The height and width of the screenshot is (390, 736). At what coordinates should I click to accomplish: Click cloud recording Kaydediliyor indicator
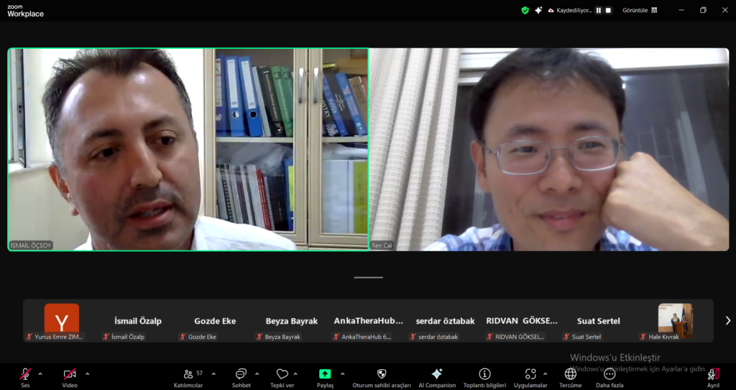[x=570, y=10]
